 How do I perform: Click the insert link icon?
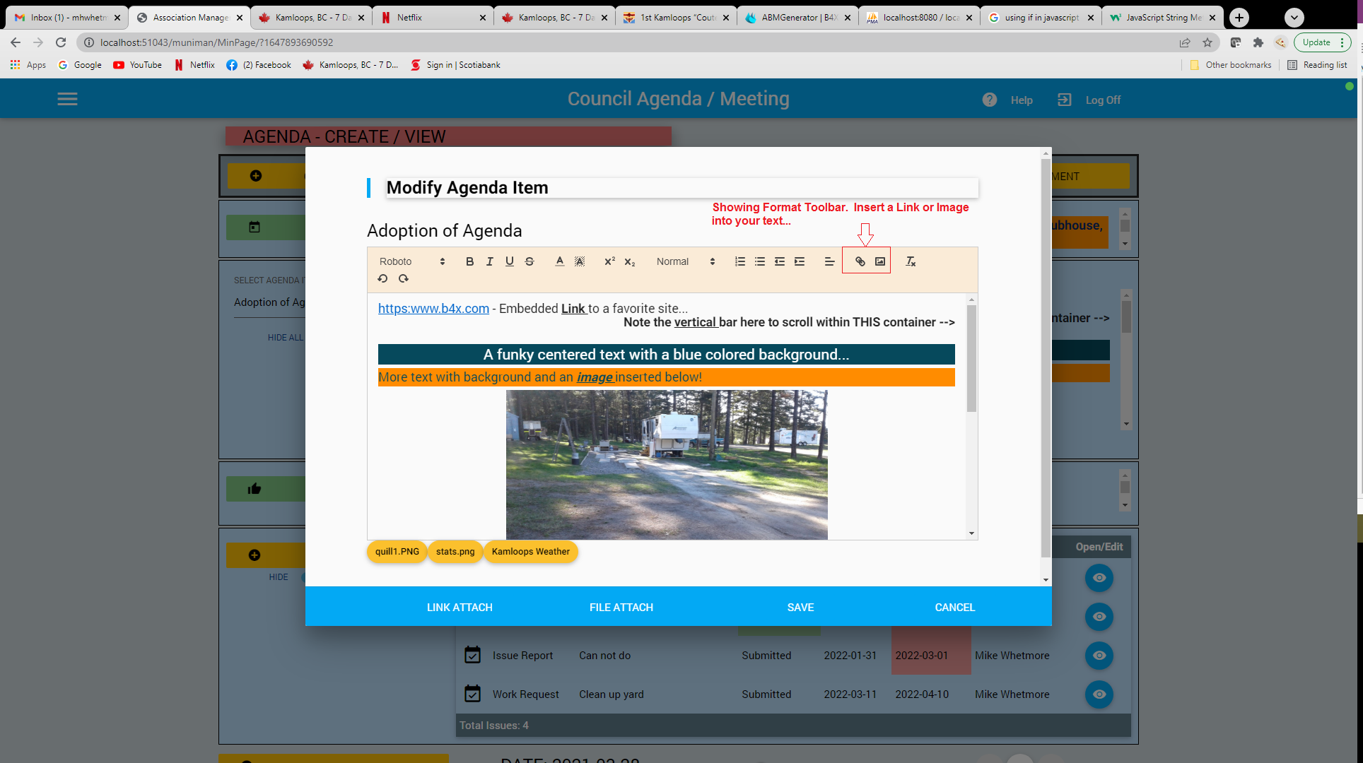click(x=860, y=261)
